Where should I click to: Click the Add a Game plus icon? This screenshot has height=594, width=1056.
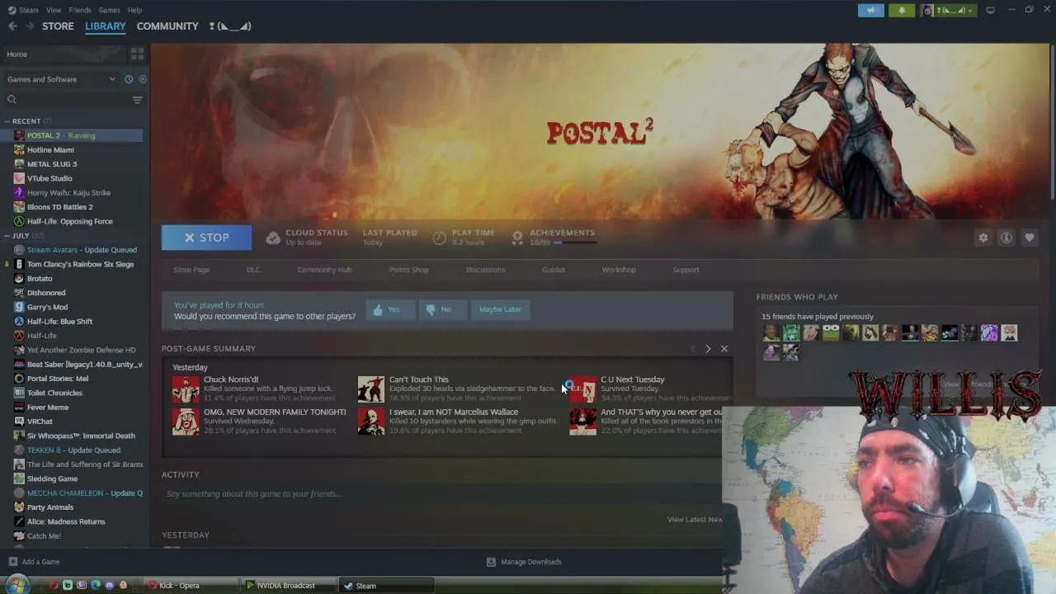pyautogui.click(x=12, y=562)
